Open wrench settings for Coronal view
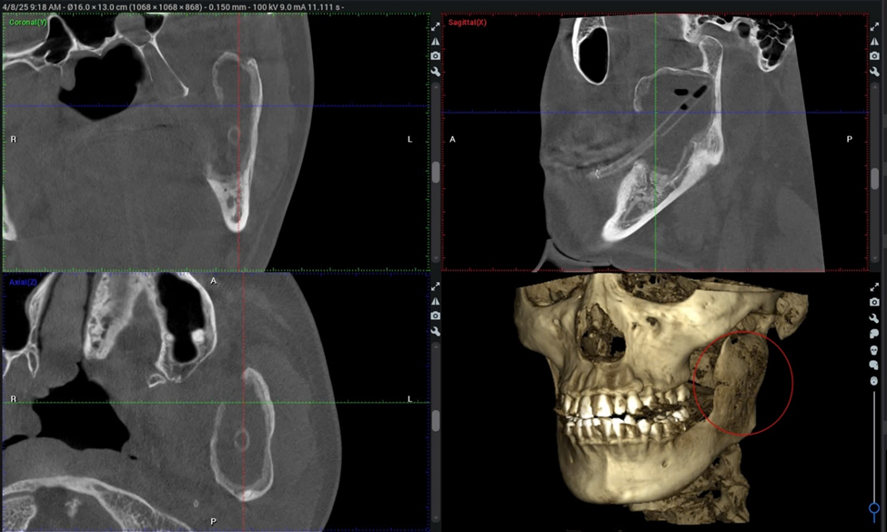This screenshot has height=532, width=887. click(x=436, y=71)
